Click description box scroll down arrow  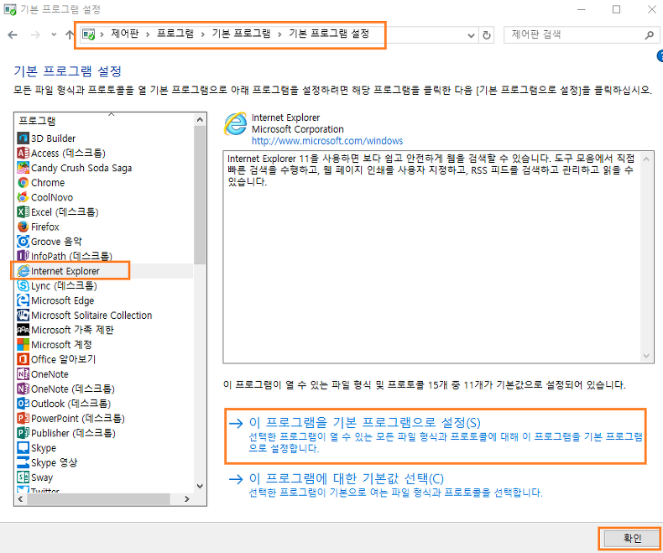[x=646, y=356]
